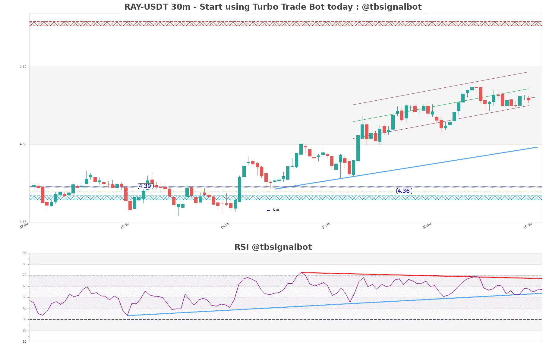The width and height of the screenshot is (546, 364).
Task: Click the 06:00 time axis label
Action: point(225,226)
